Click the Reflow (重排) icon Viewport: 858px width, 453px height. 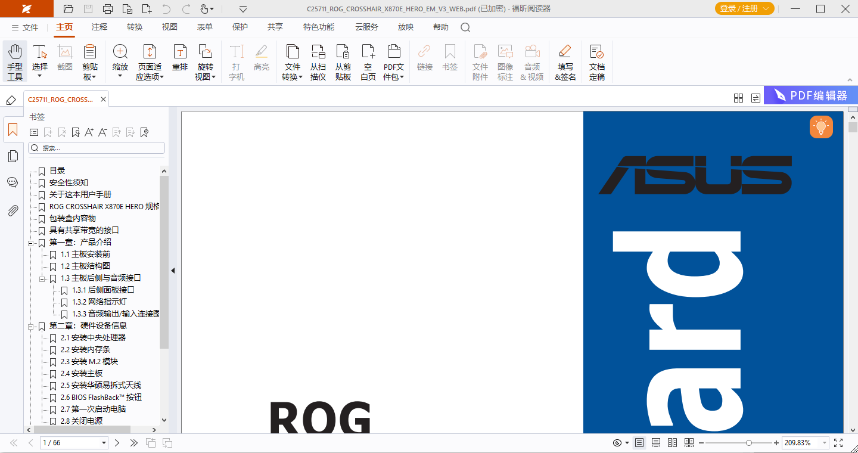click(180, 61)
